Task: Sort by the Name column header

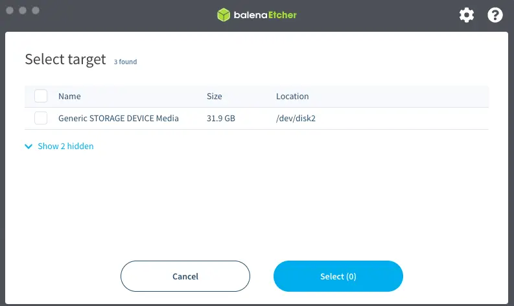Action: click(69, 96)
